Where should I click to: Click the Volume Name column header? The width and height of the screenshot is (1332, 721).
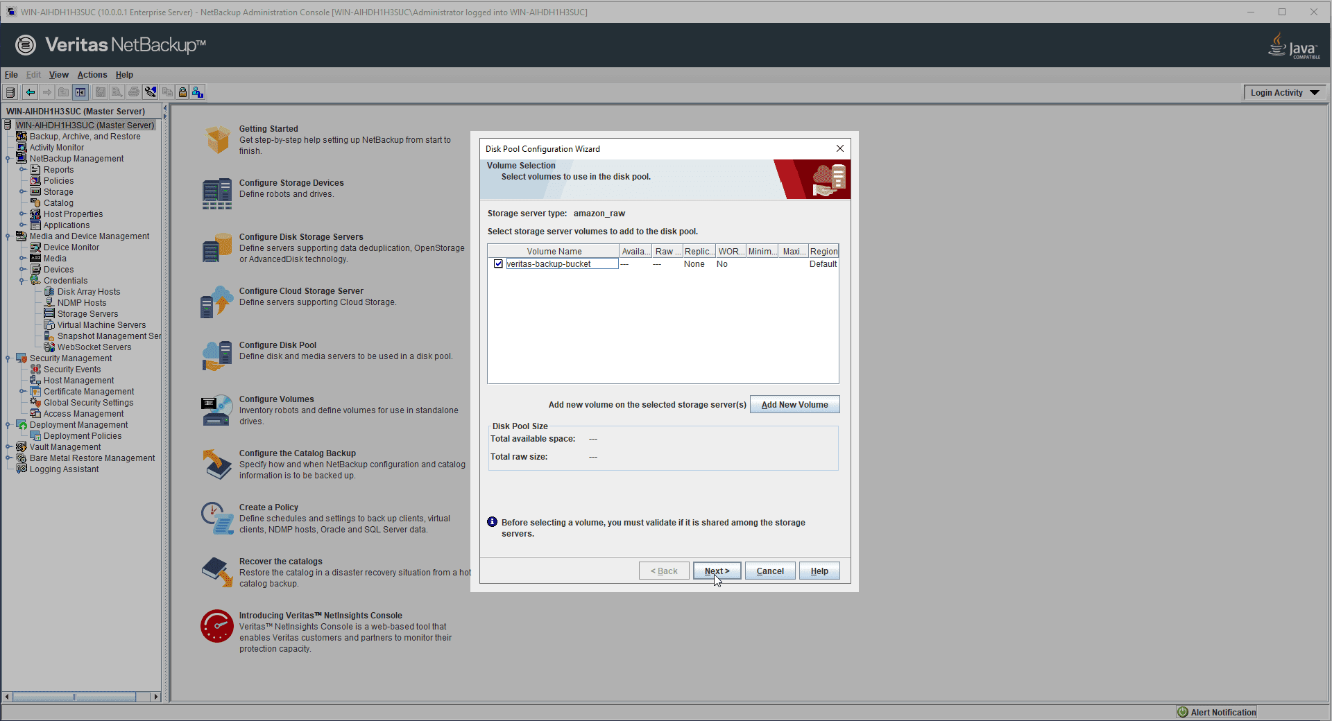tap(554, 252)
